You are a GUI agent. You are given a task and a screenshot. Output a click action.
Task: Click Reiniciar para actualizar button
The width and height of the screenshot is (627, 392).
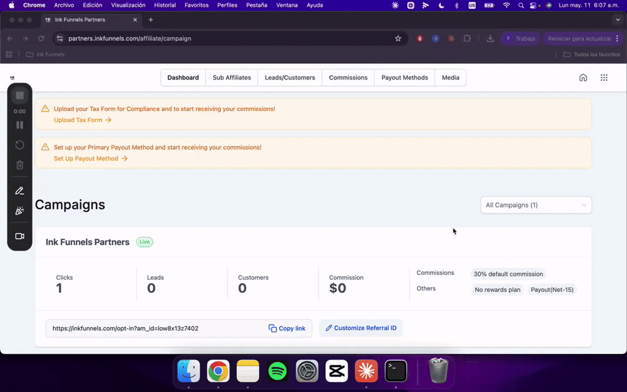tap(579, 39)
